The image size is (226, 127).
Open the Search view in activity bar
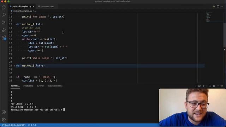(4, 15)
